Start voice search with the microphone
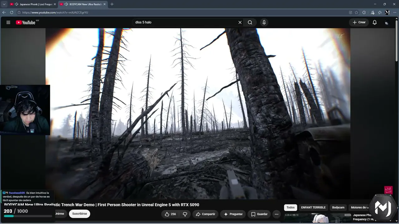This screenshot has width=399, height=224. [264, 22]
